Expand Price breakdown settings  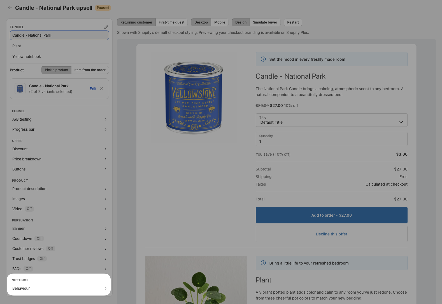pyautogui.click(x=59, y=159)
